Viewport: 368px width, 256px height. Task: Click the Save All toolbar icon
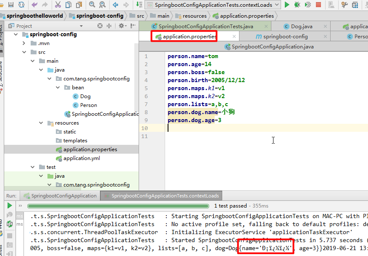tap(11, 5)
